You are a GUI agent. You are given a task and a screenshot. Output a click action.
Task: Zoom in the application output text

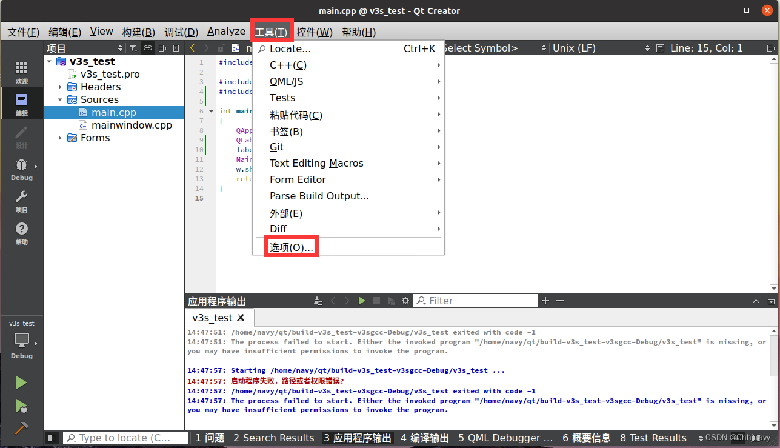click(545, 301)
